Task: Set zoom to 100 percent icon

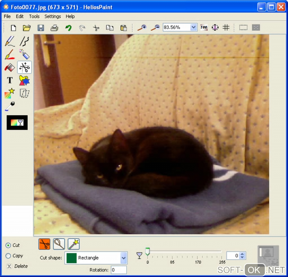Action: (x=204, y=28)
